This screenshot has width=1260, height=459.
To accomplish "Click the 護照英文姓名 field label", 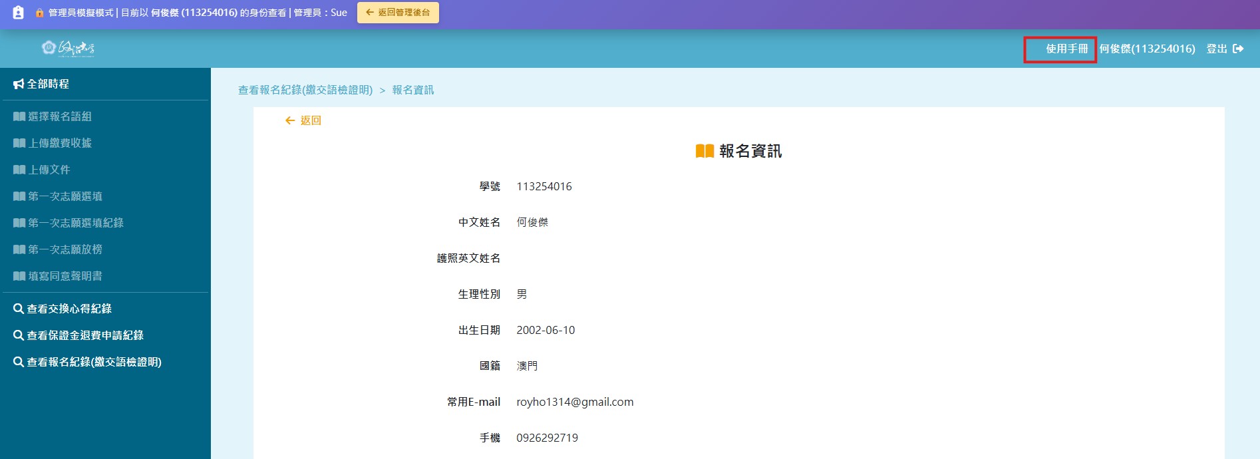I will pyautogui.click(x=468, y=258).
